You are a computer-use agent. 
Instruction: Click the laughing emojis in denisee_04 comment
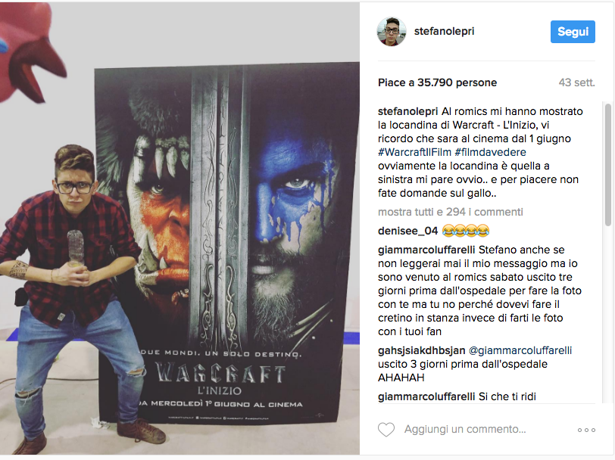point(466,231)
